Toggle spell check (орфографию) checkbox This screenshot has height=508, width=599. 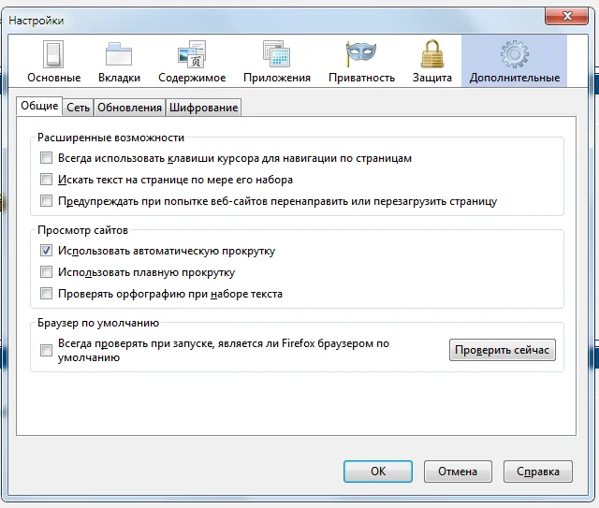[47, 294]
